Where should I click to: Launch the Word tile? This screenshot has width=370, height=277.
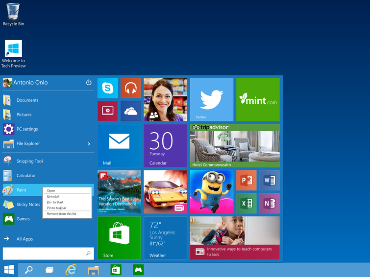tap(270, 181)
